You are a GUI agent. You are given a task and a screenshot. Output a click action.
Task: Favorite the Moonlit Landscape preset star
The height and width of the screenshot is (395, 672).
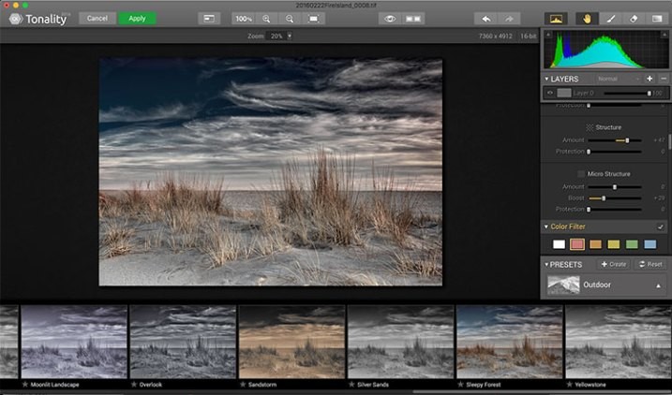(25, 385)
